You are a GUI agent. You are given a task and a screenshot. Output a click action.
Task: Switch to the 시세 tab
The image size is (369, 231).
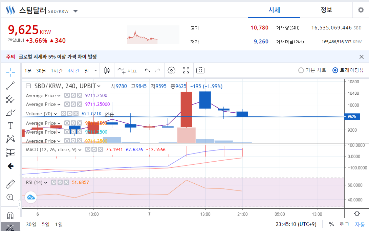(274, 10)
